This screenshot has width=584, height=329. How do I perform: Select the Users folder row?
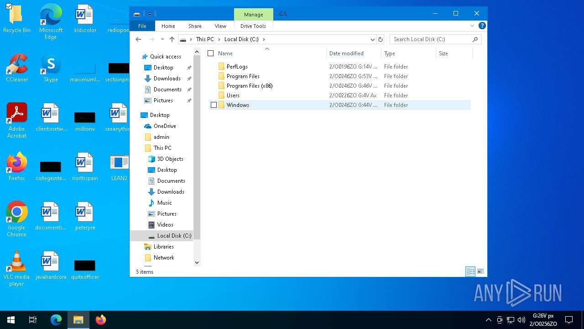339,96
